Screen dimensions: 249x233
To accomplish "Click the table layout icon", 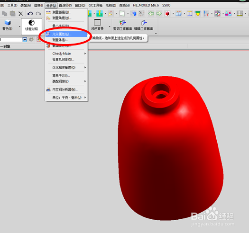I will tap(240, 13).
